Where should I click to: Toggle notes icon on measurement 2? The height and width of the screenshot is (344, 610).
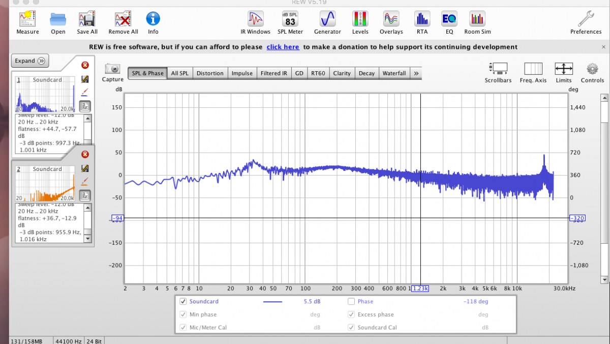85,195
